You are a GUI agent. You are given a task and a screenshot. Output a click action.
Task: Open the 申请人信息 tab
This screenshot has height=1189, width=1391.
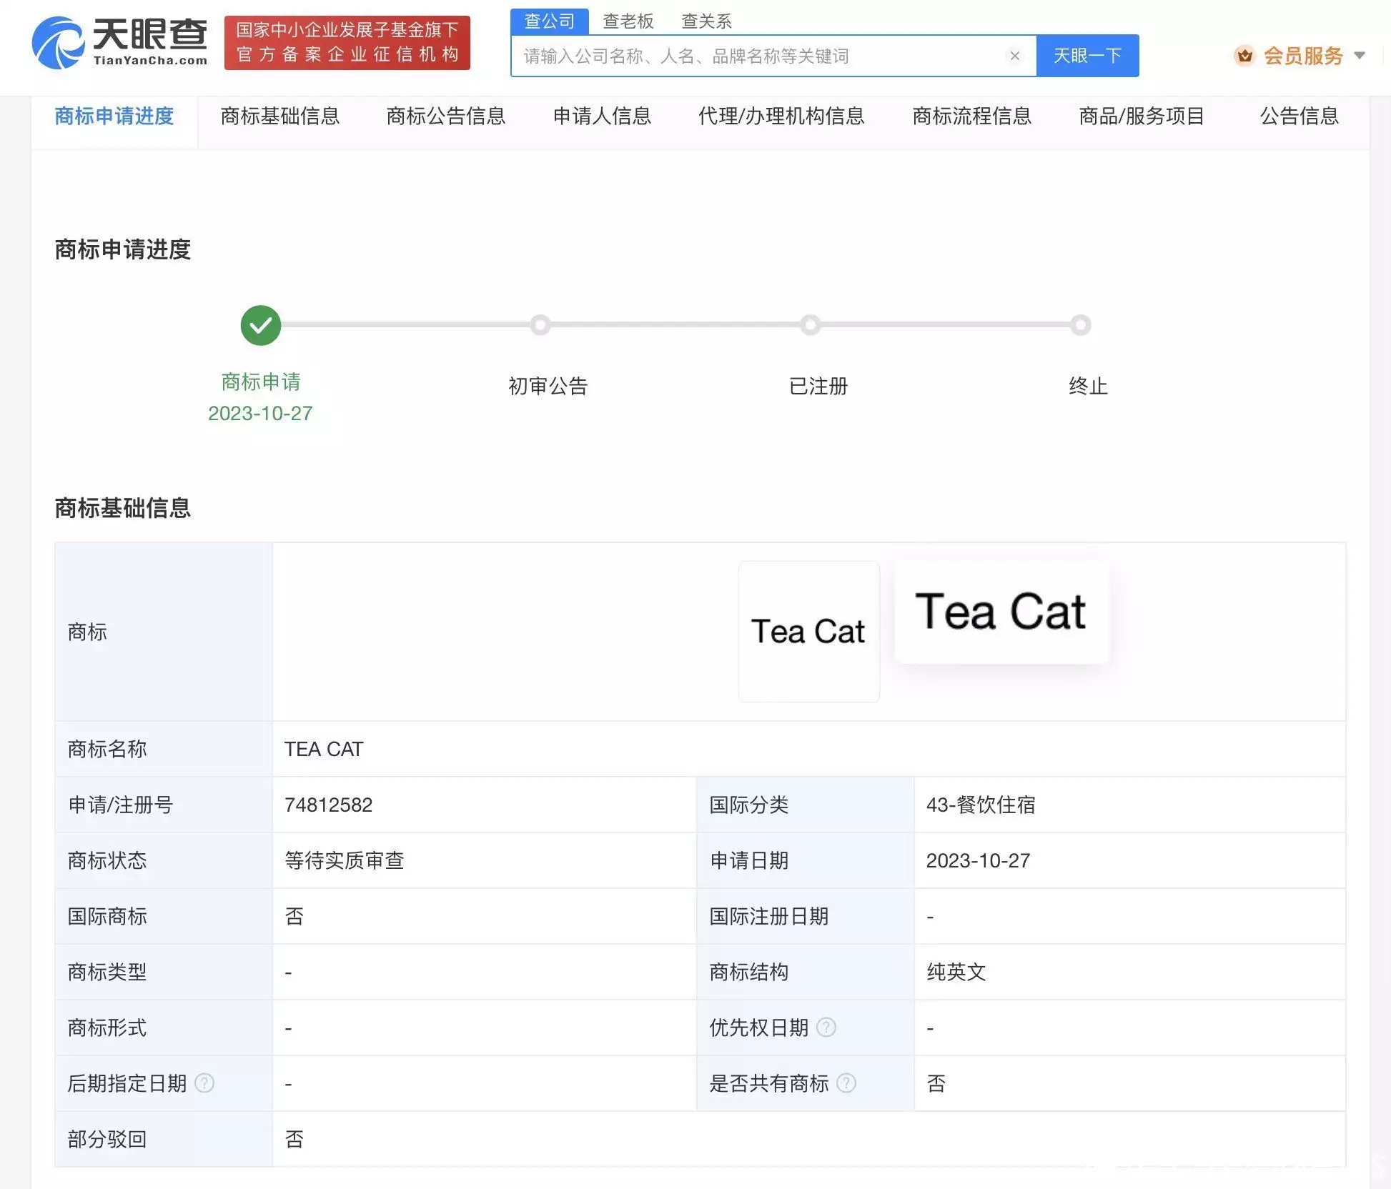click(x=603, y=117)
